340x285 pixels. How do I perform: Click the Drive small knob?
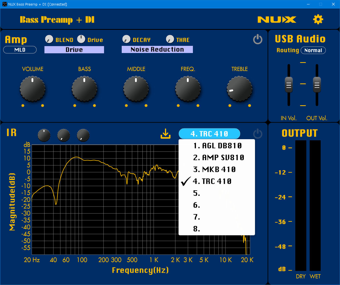[81, 39]
